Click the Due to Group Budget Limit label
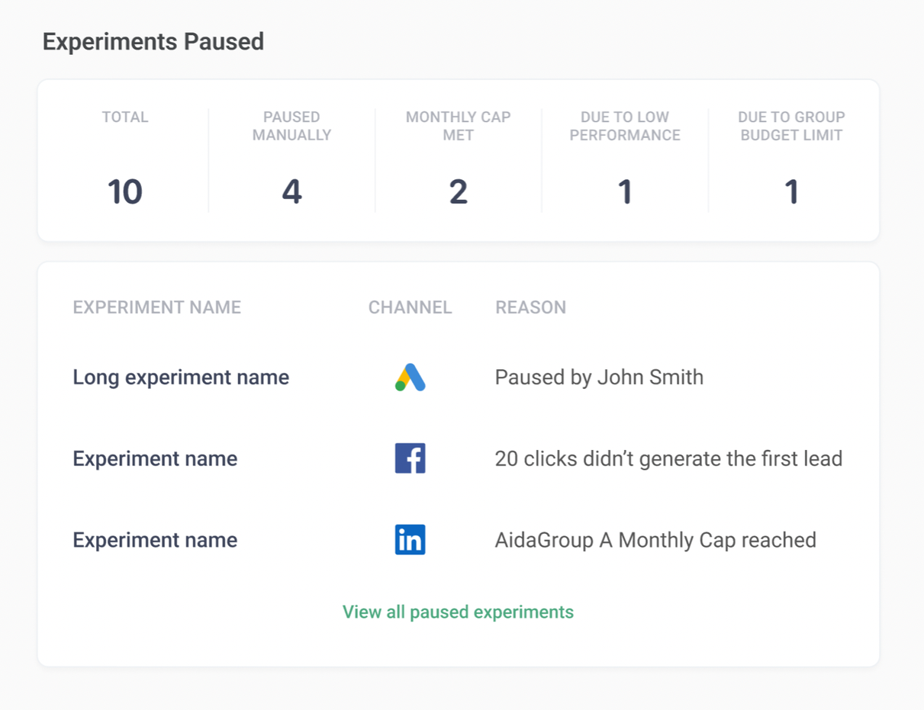The height and width of the screenshot is (710, 924). 791,127
